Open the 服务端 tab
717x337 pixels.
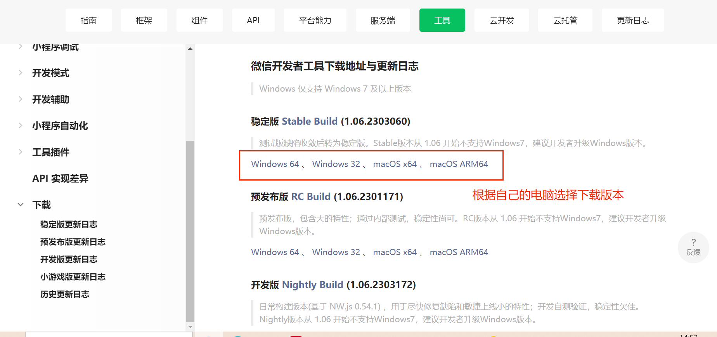tap(383, 20)
